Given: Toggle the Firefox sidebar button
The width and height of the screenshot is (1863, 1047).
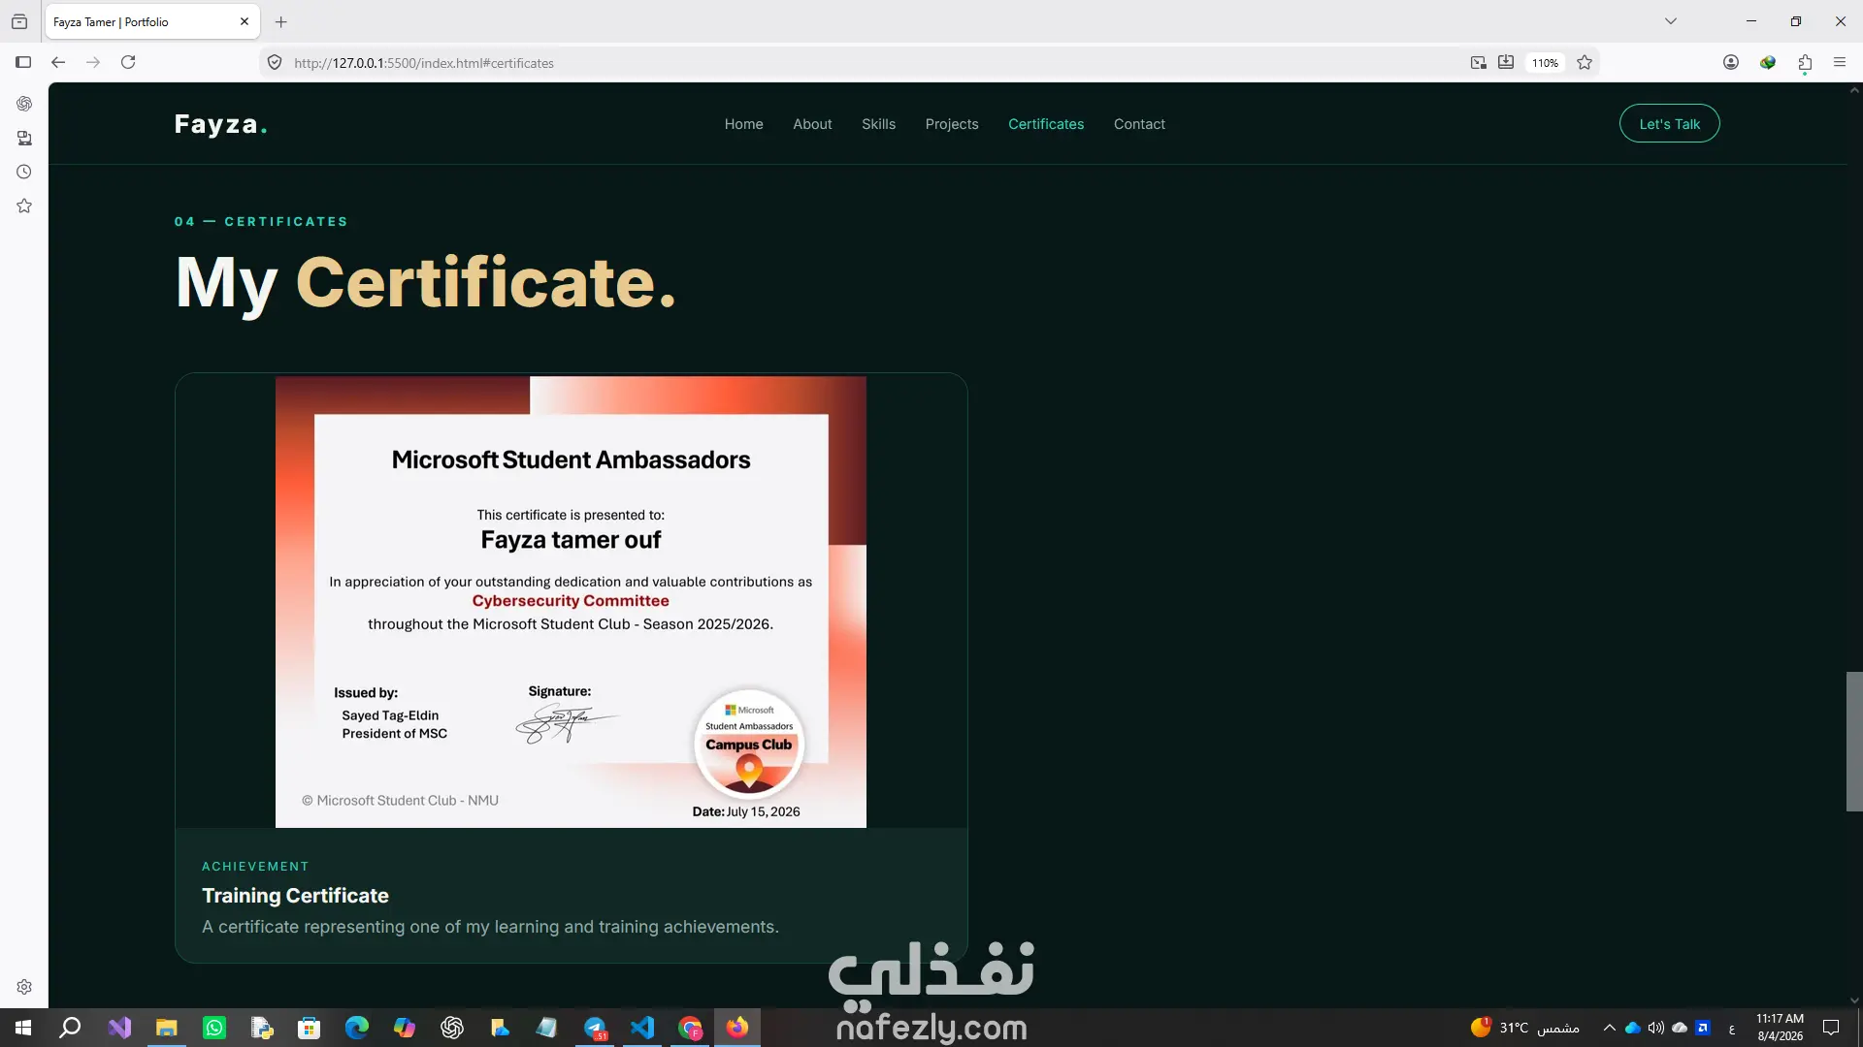Looking at the screenshot, I should pos(23,62).
